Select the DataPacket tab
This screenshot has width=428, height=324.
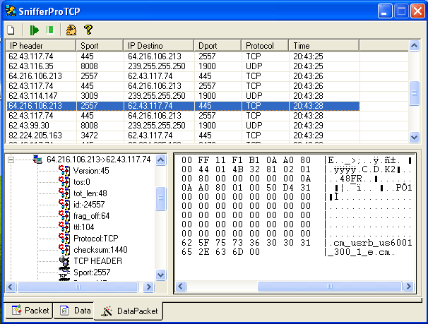[x=129, y=311]
